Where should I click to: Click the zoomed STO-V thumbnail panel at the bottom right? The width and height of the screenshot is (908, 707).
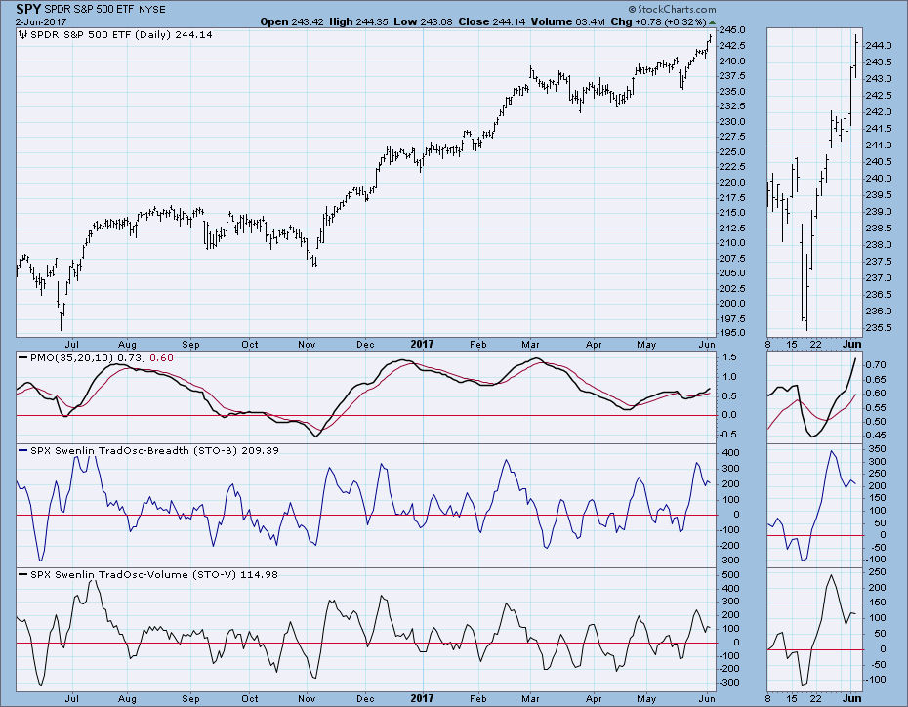point(815,630)
